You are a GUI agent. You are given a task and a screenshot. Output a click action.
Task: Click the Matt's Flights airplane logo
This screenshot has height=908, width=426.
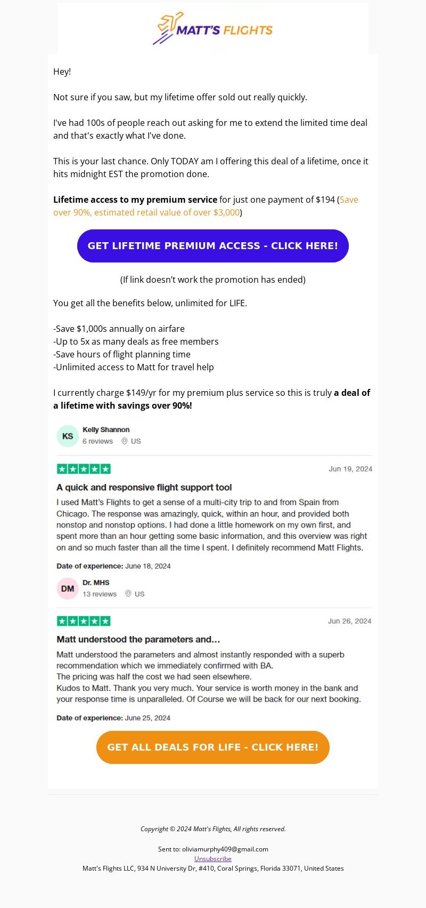click(213, 29)
